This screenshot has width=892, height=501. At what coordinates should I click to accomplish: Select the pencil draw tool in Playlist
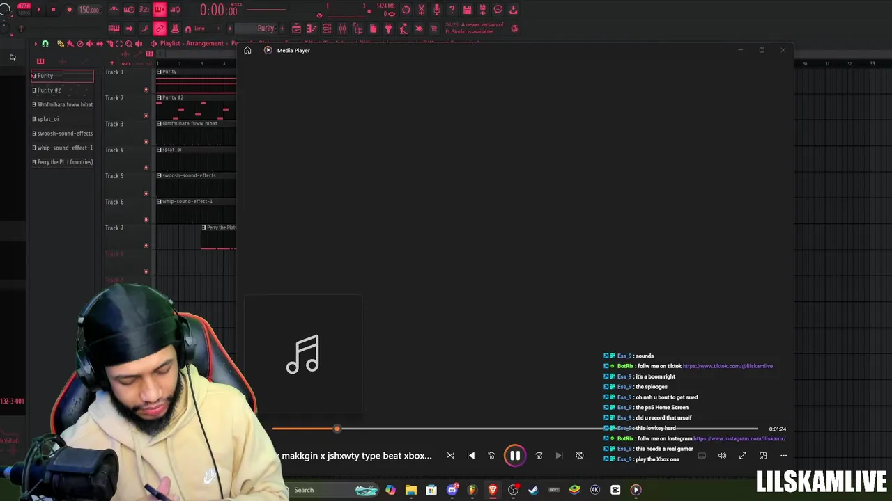click(61, 43)
